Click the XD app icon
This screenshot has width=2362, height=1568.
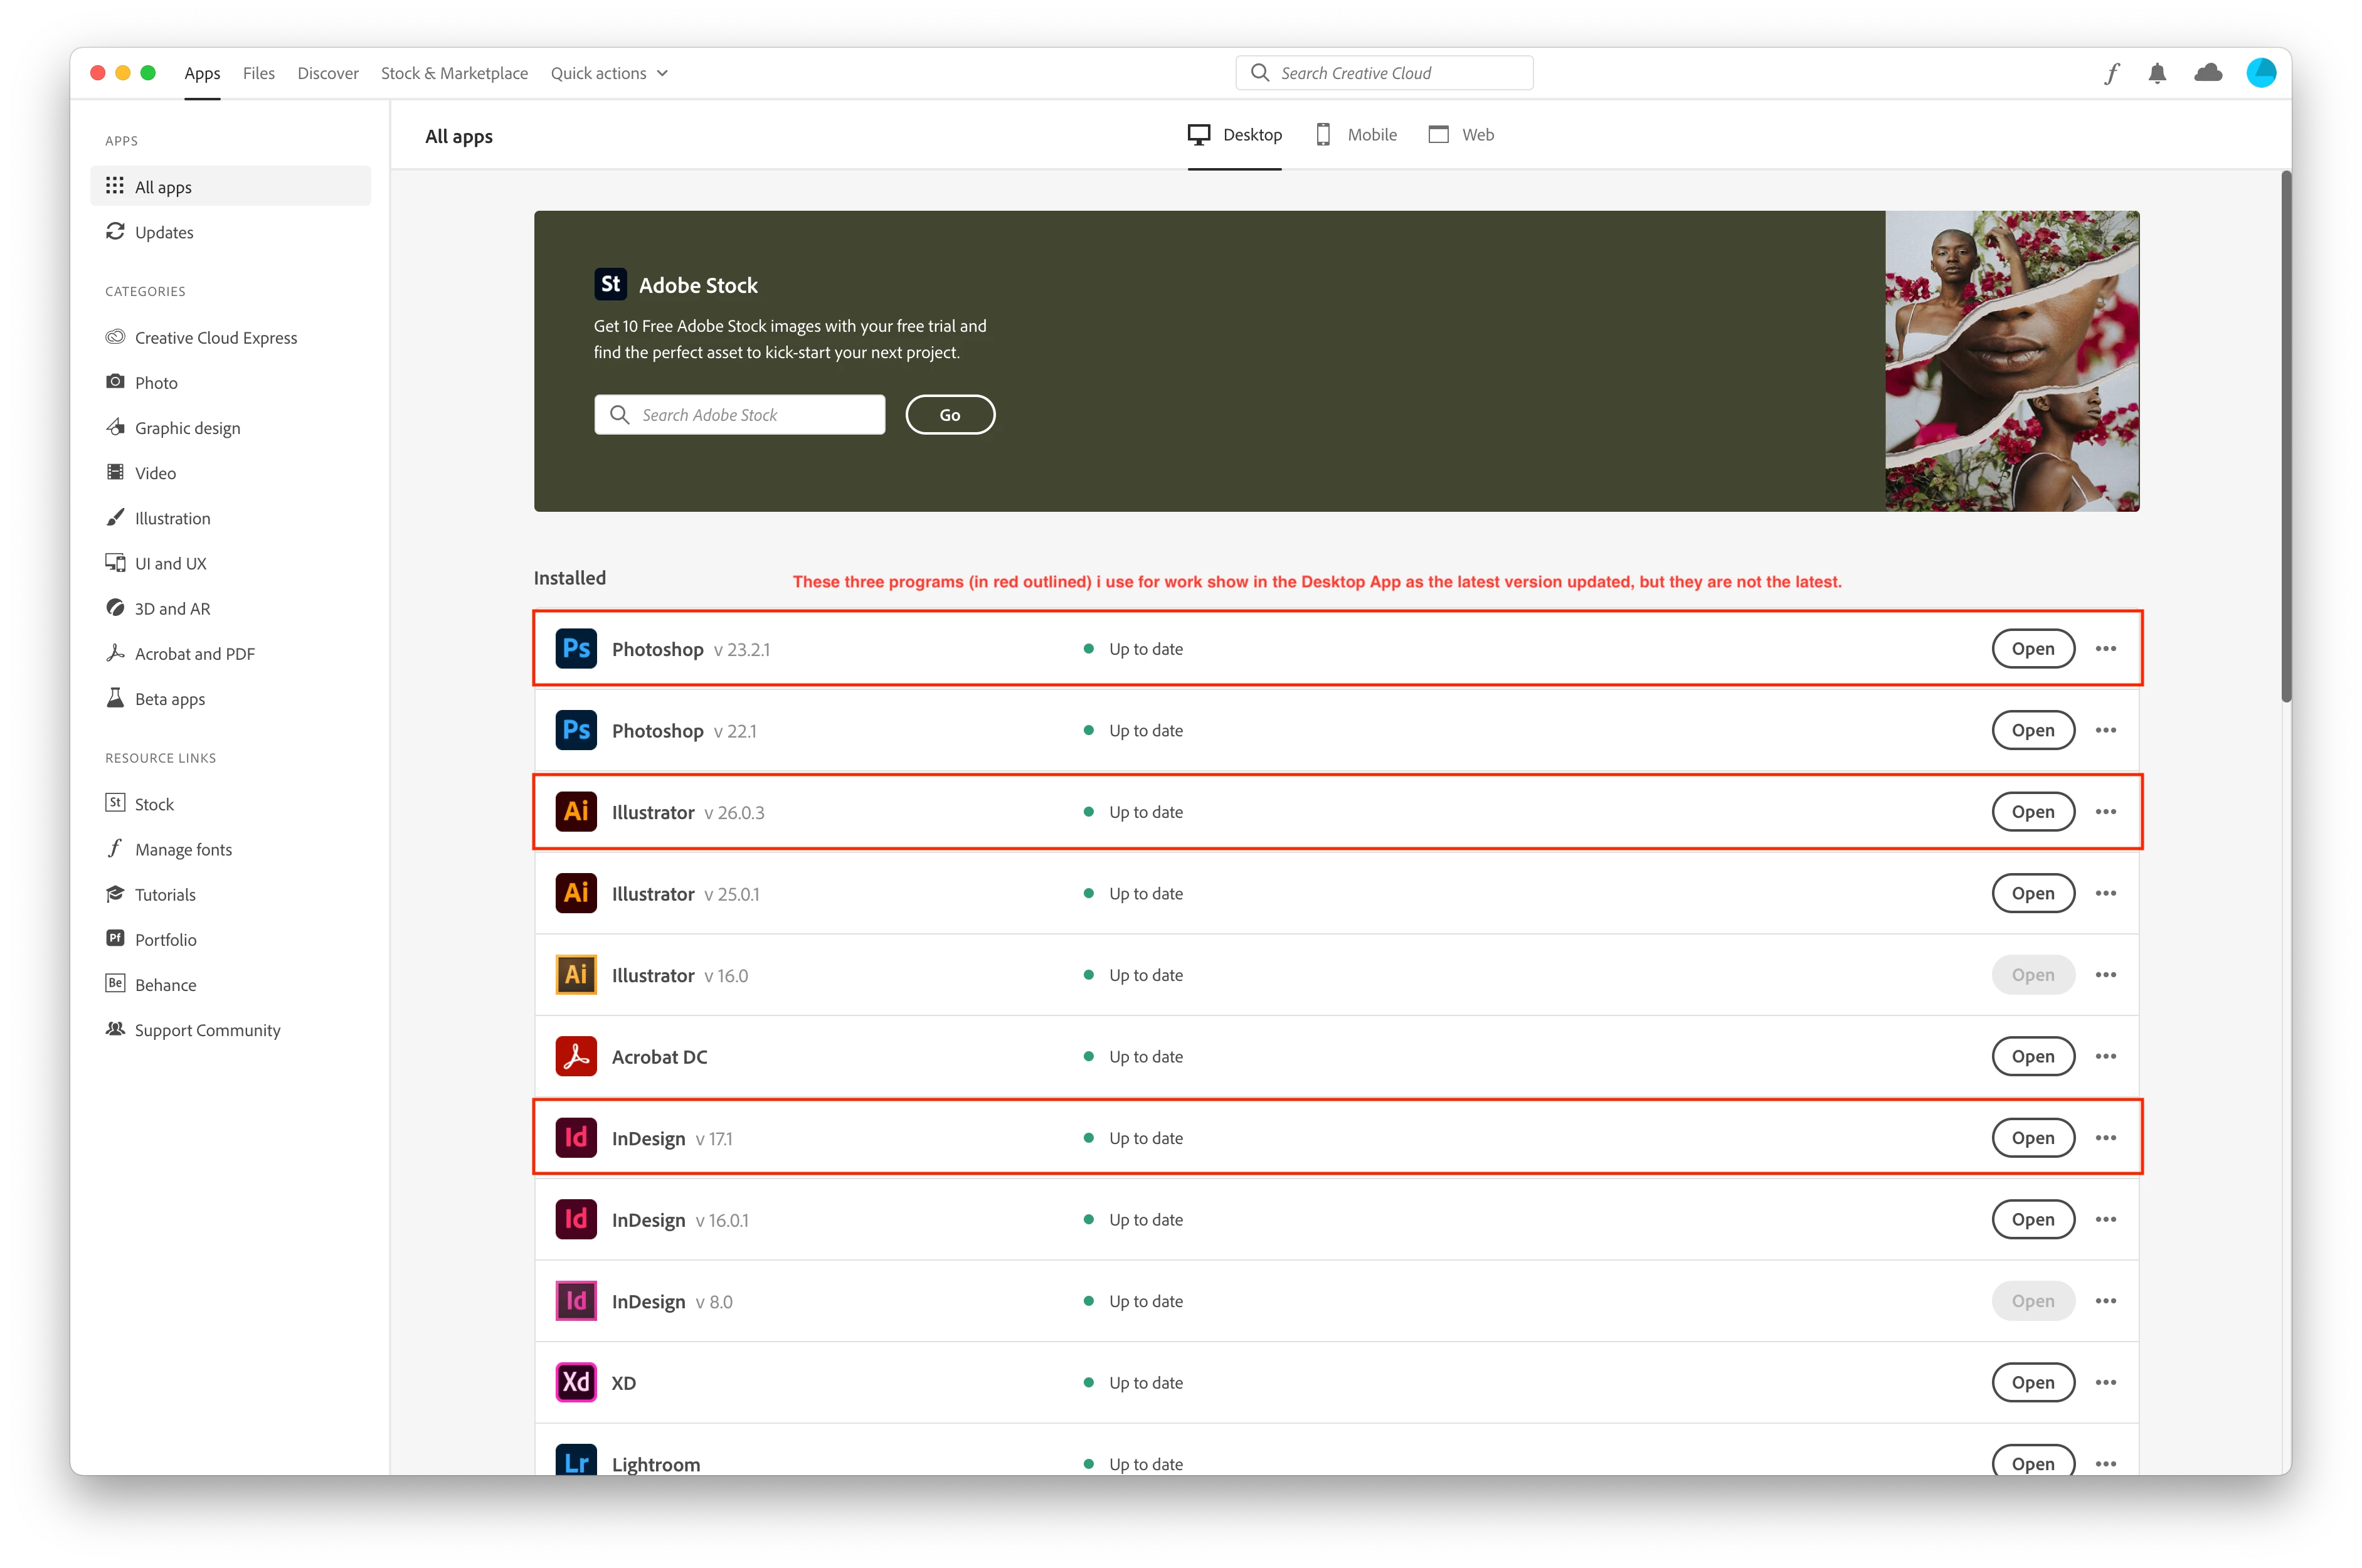576,1382
